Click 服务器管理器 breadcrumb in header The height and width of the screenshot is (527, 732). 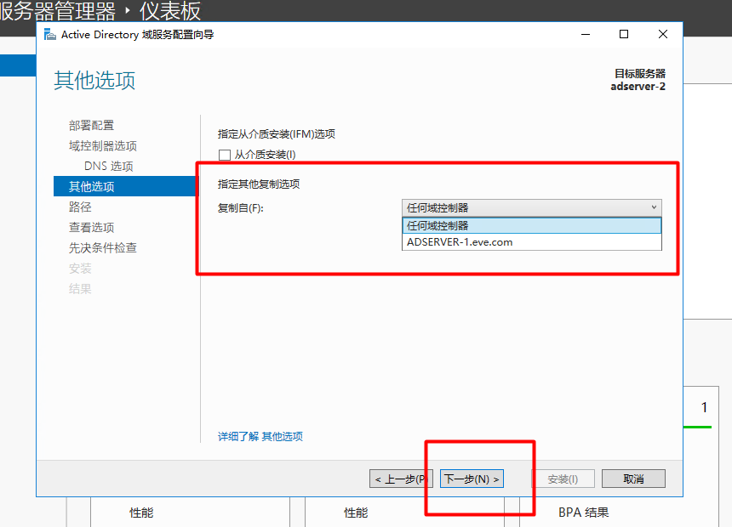click(57, 11)
